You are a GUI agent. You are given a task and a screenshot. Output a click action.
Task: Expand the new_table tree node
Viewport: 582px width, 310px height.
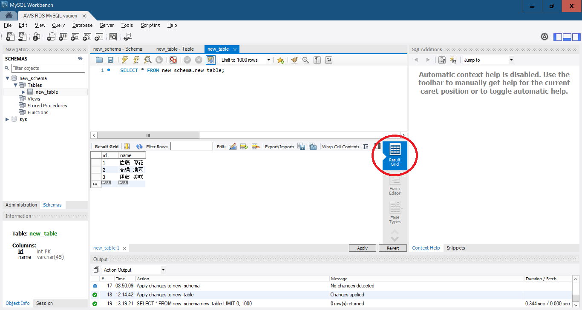pyautogui.click(x=23, y=92)
